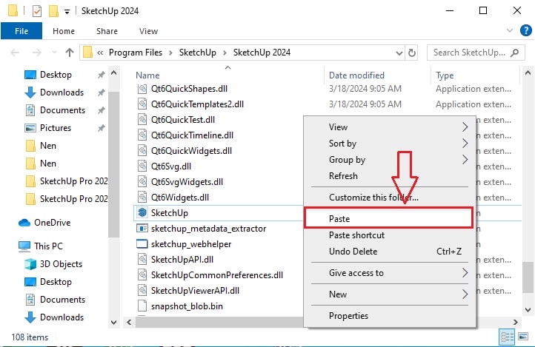
Task: Click Program Files in address bar
Action: (136, 53)
